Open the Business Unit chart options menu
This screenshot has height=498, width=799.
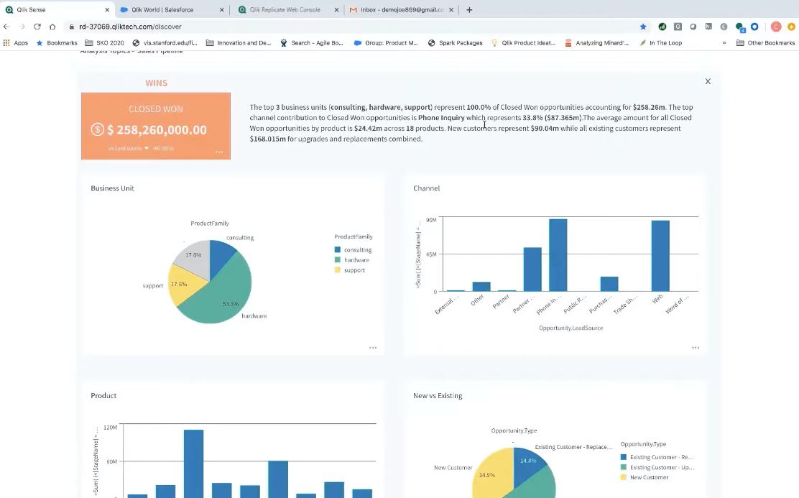coord(373,348)
